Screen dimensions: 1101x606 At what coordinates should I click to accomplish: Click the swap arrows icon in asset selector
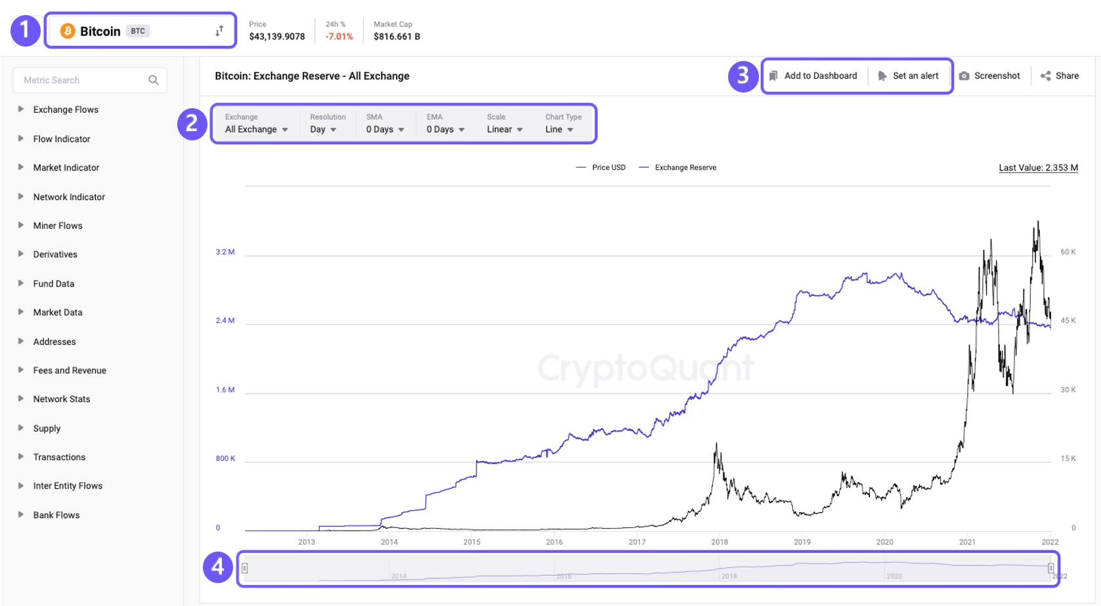click(x=219, y=31)
